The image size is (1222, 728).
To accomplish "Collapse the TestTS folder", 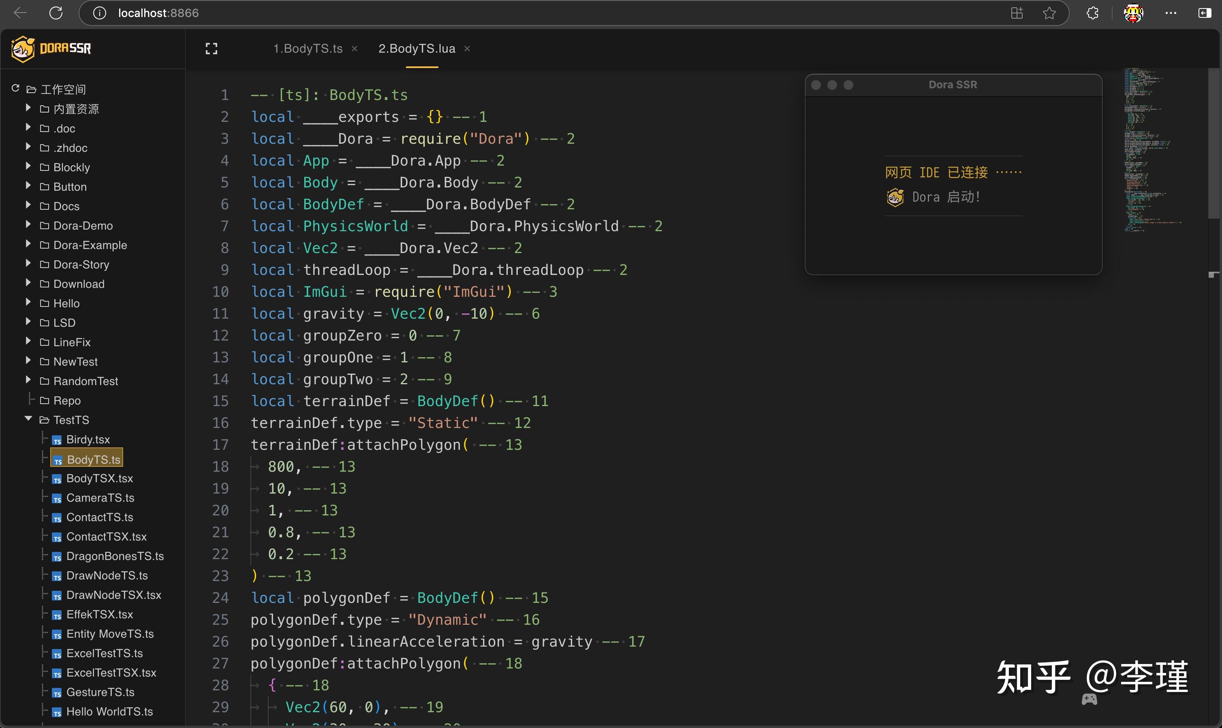I will tap(28, 419).
